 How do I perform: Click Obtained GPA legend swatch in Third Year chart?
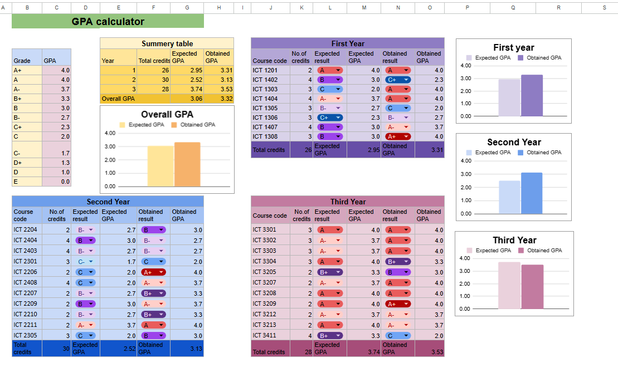tap(521, 251)
